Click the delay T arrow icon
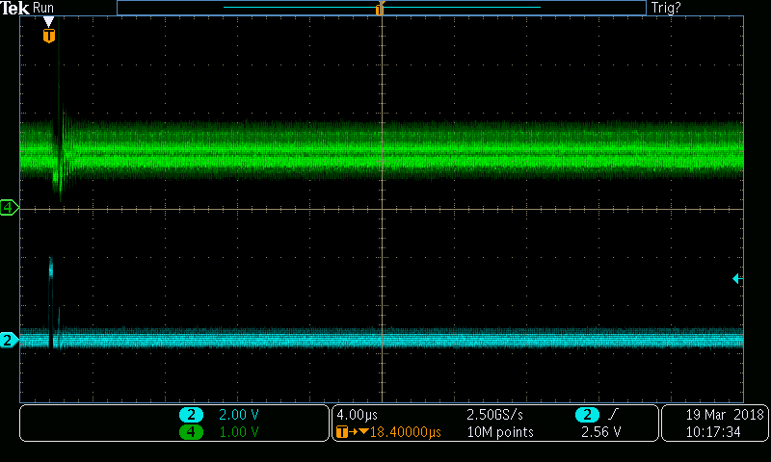Screen dimensions: 771x462 coord(352,432)
